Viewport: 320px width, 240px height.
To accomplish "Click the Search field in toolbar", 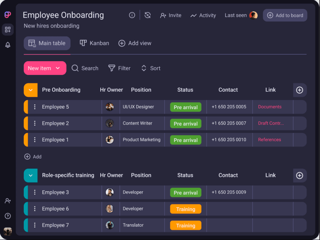I will click(85, 68).
